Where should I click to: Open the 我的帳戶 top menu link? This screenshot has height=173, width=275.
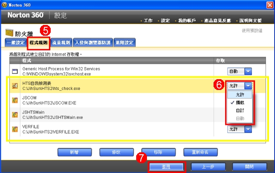(187, 21)
